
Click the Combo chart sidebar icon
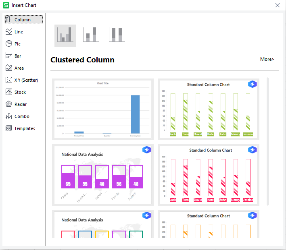(9, 116)
